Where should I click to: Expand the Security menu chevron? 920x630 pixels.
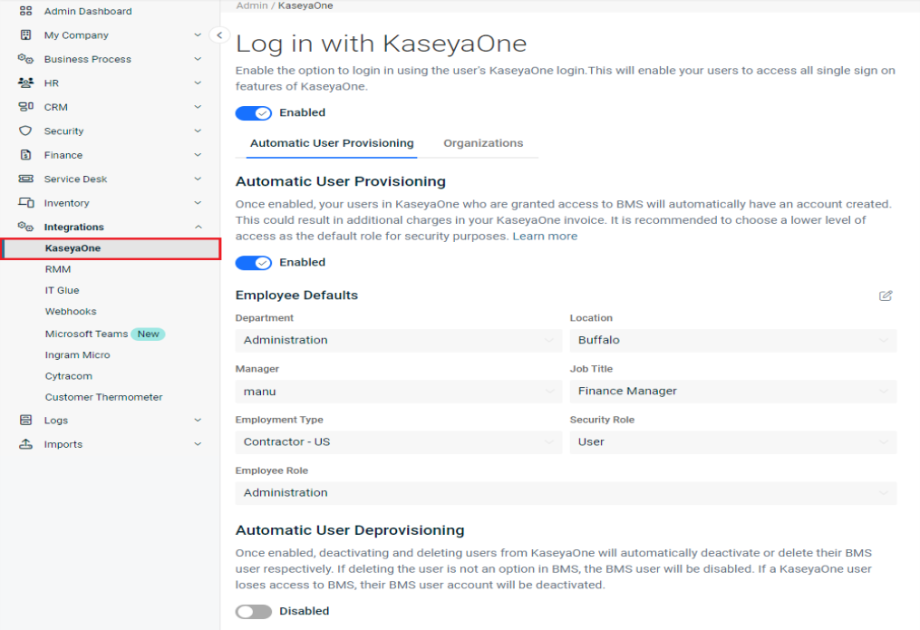click(x=198, y=131)
